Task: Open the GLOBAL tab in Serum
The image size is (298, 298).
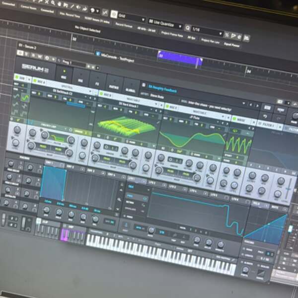Action: pyautogui.click(x=131, y=88)
